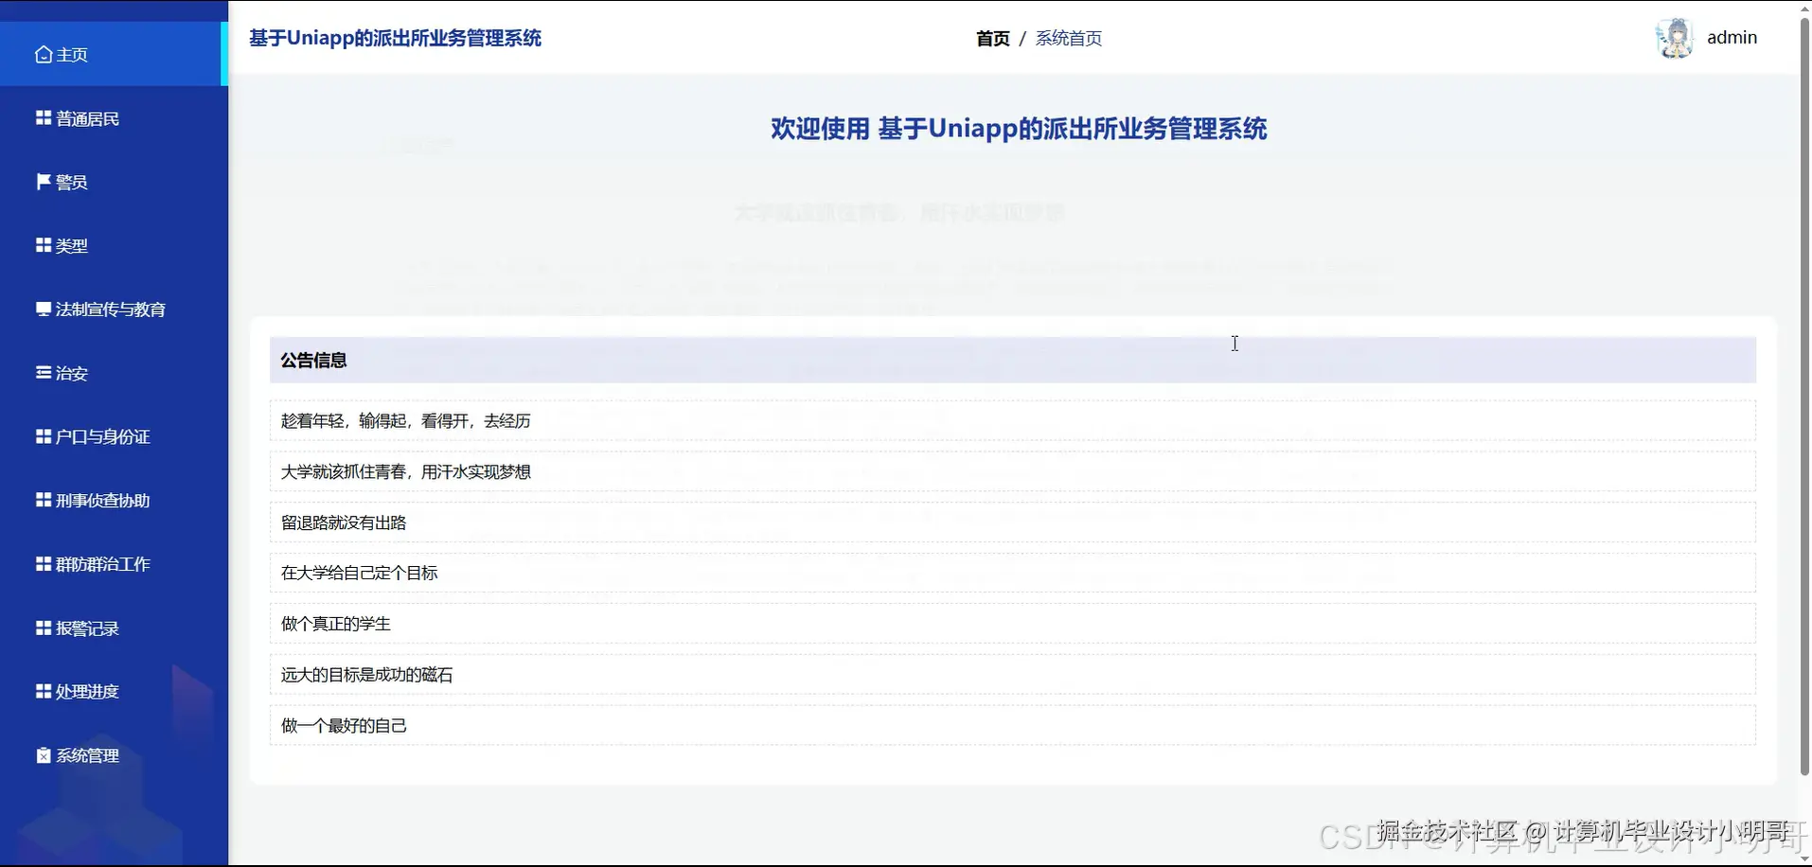Click the grid icon next to 户口与身份证
Screen dimensions: 1812x867
click(44, 436)
